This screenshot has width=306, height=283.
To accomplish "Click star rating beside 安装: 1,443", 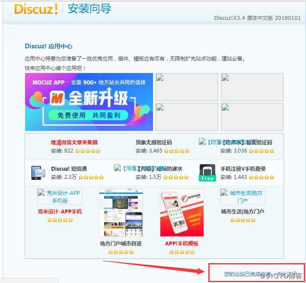I will [x=261, y=177].
